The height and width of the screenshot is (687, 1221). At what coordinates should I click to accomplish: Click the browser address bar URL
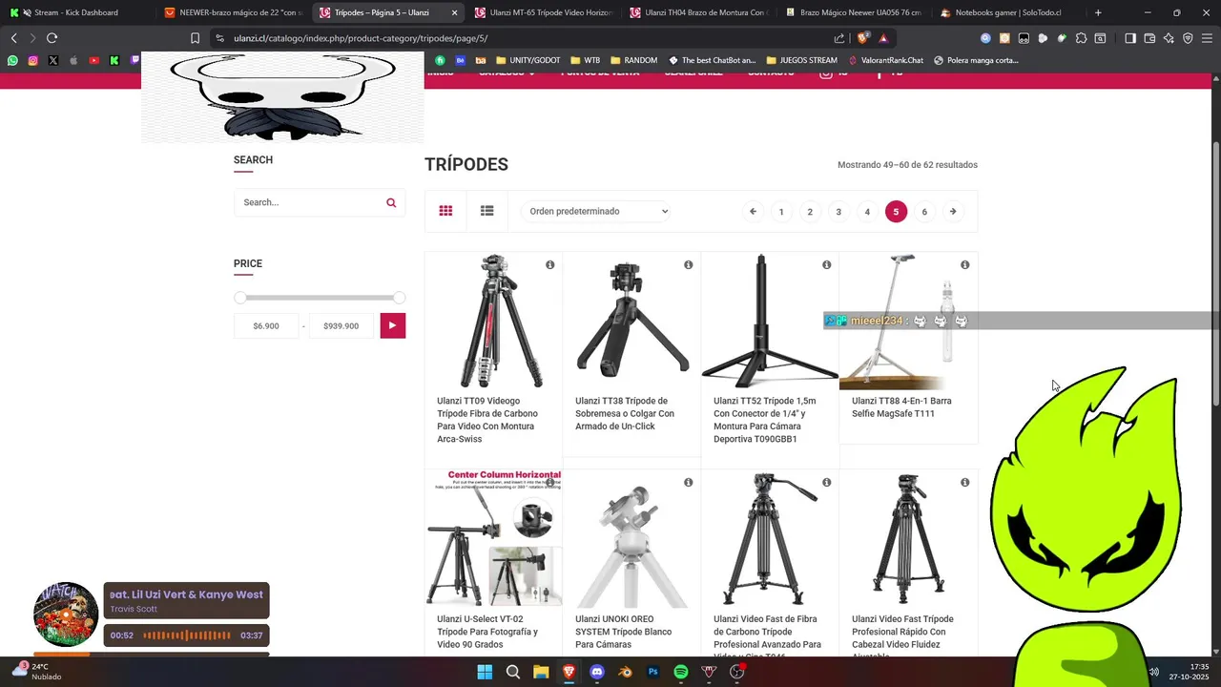point(361,38)
